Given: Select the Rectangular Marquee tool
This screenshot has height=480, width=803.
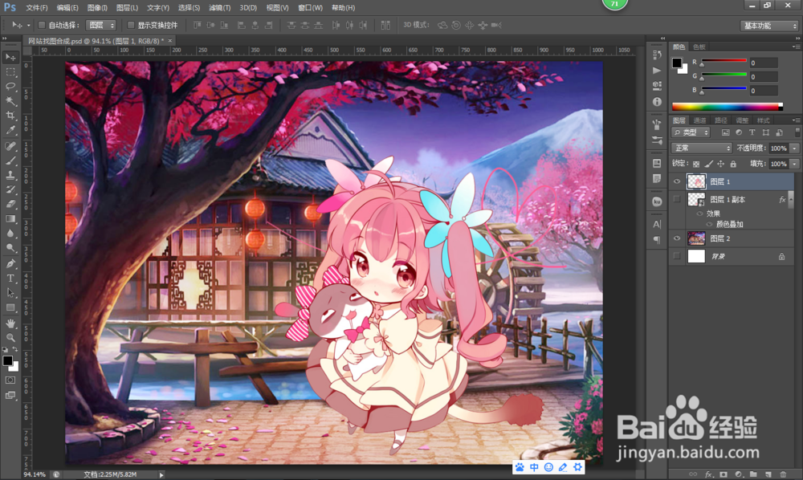Looking at the screenshot, I should [10, 71].
